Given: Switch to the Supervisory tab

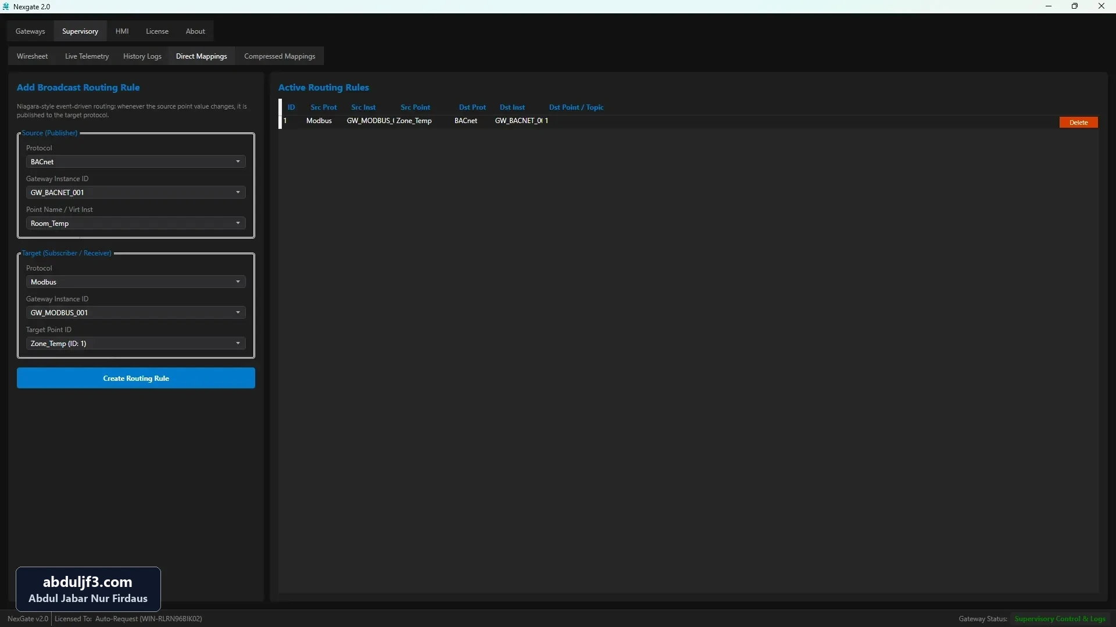Looking at the screenshot, I should [80, 31].
